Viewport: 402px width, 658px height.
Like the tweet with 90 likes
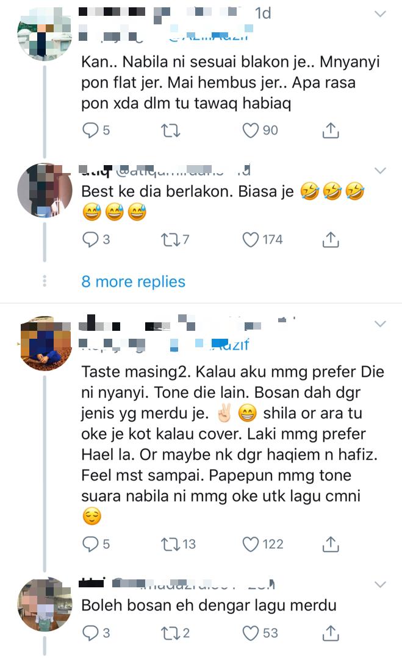coord(251,130)
